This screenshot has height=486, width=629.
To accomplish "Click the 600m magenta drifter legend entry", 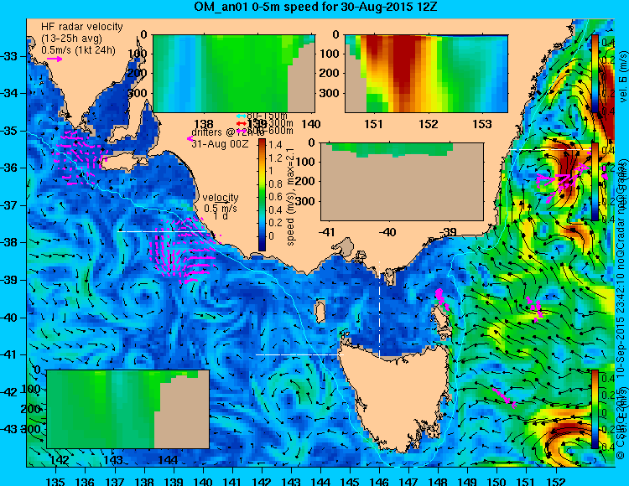I will [265, 131].
